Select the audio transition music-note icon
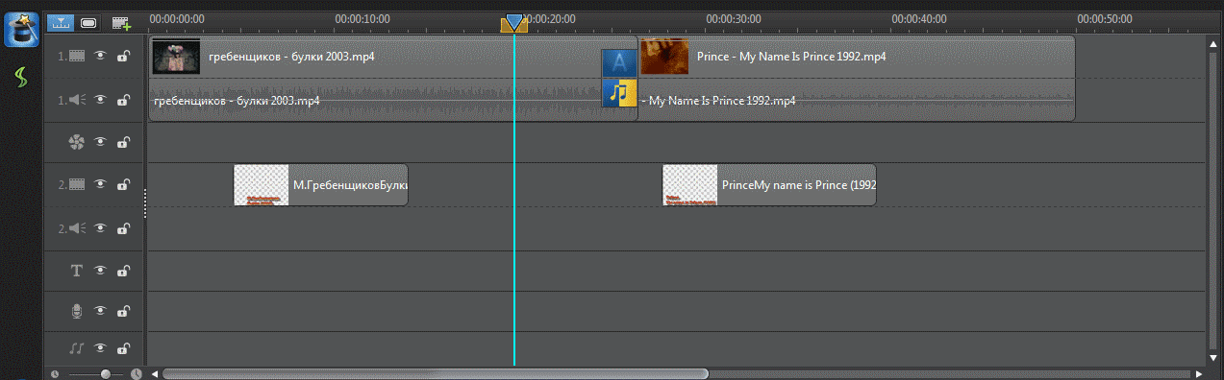The image size is (1224, 380). 620,93
